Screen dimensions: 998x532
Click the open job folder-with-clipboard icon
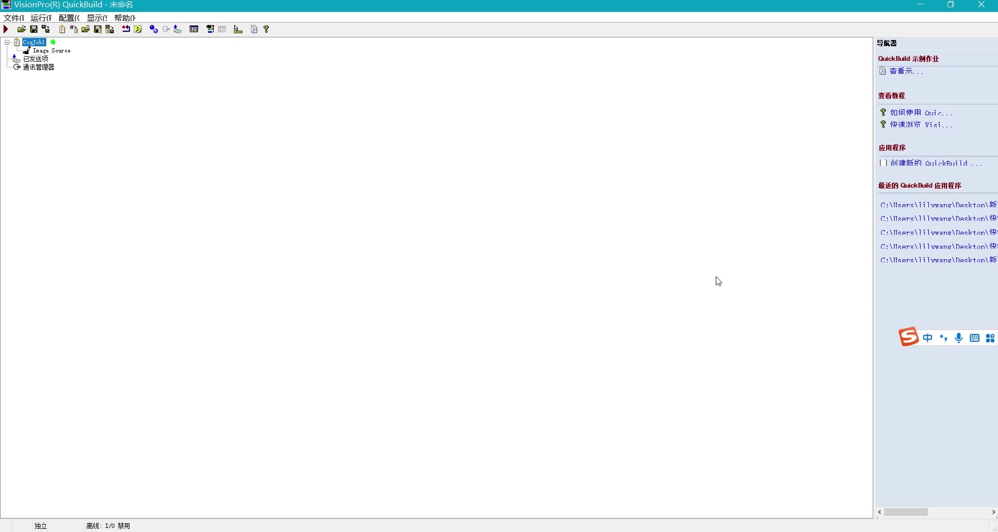tap(86, 30)
